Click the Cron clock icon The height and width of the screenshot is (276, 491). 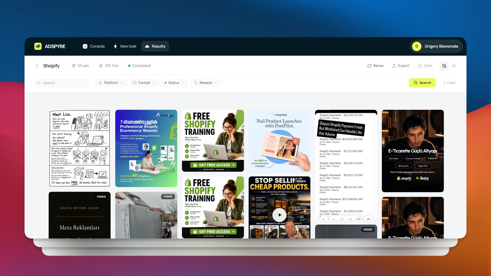[420, 66]
